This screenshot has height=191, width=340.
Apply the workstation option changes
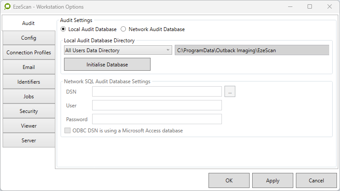(x=273, y=181)
